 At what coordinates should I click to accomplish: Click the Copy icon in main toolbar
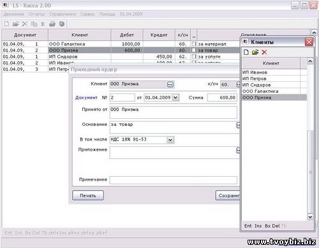pyautogui.click(x=34, y=24)
